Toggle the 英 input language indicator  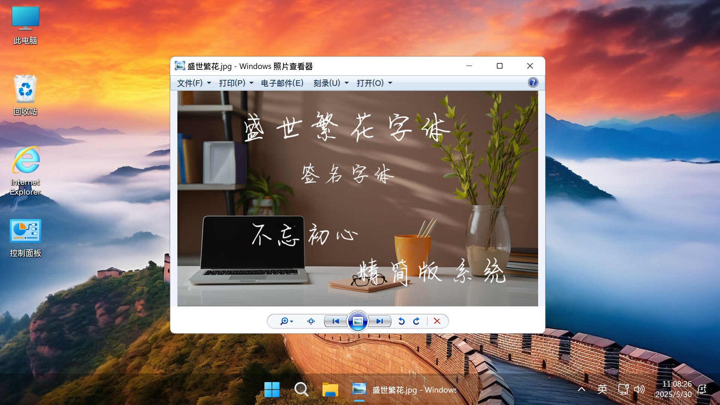coord(602,389)
